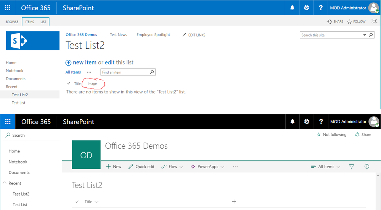Switch to the ITEMS ribbon tab
381x210 pixels.
[x=30, y=22]
